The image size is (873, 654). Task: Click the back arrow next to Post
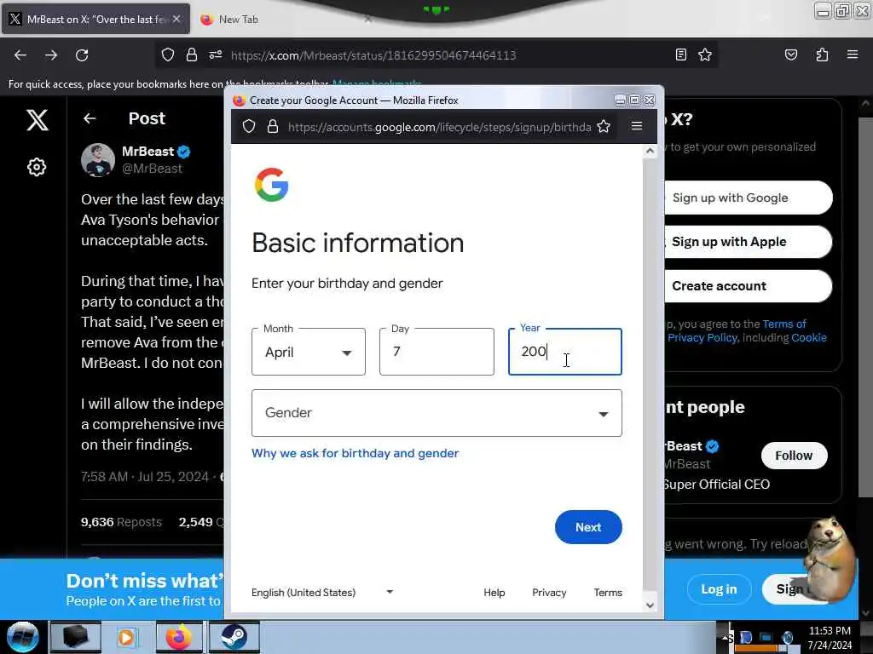pyautogui.click(x=89, y=118)
